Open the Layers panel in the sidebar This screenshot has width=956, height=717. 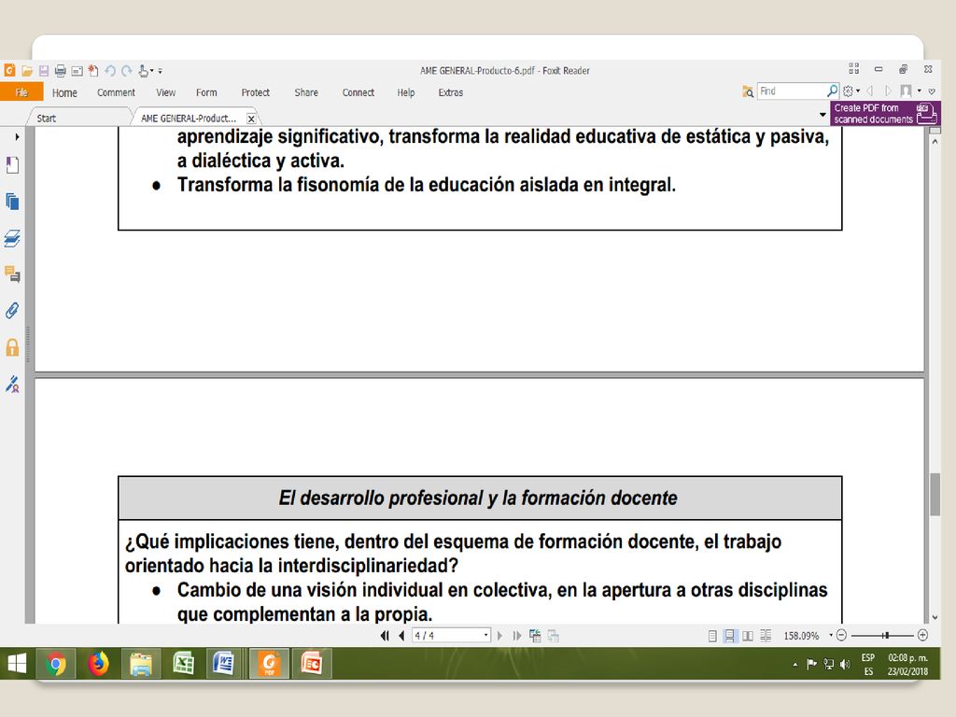click(x=12, y=238)
